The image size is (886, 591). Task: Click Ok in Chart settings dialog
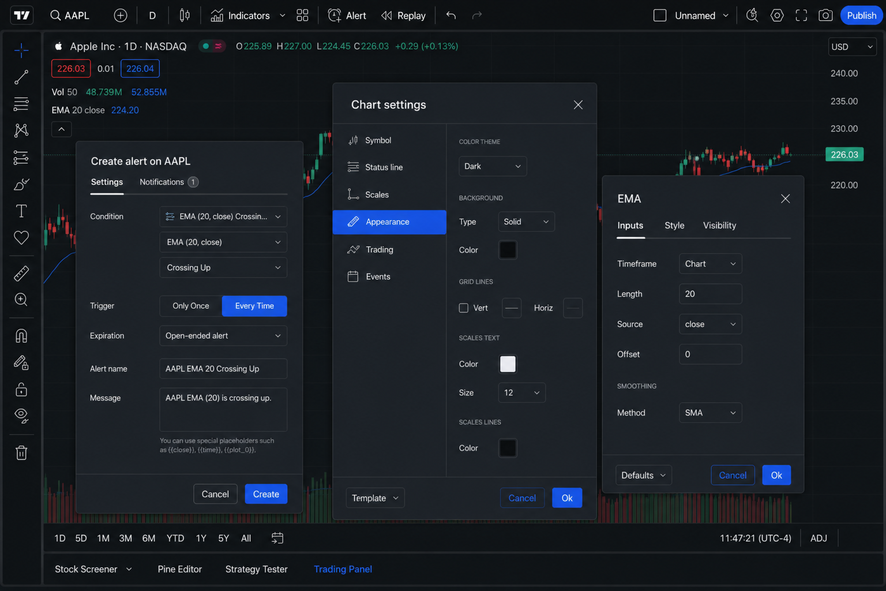[x=567, y=498]
